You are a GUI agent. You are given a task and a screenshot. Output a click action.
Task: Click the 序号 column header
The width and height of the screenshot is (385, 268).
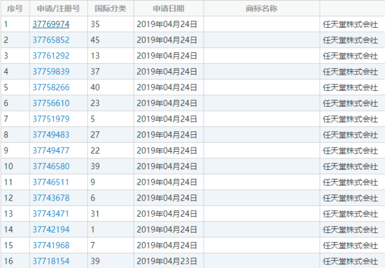15,8
